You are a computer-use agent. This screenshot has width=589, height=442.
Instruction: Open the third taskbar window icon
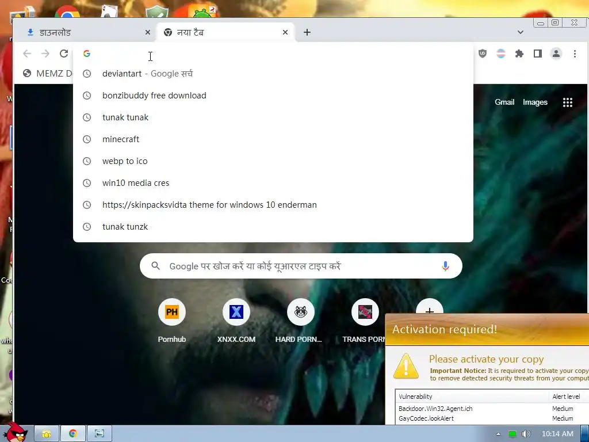click(x=99, y=434)
